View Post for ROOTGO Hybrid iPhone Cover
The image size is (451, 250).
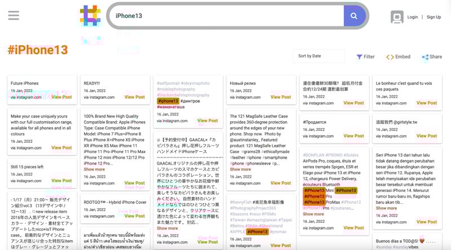pos(135,216)
